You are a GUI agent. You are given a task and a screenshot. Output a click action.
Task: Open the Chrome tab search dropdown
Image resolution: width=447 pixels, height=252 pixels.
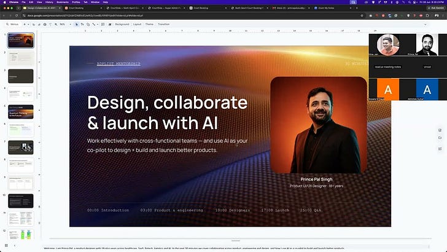[18, 8]
